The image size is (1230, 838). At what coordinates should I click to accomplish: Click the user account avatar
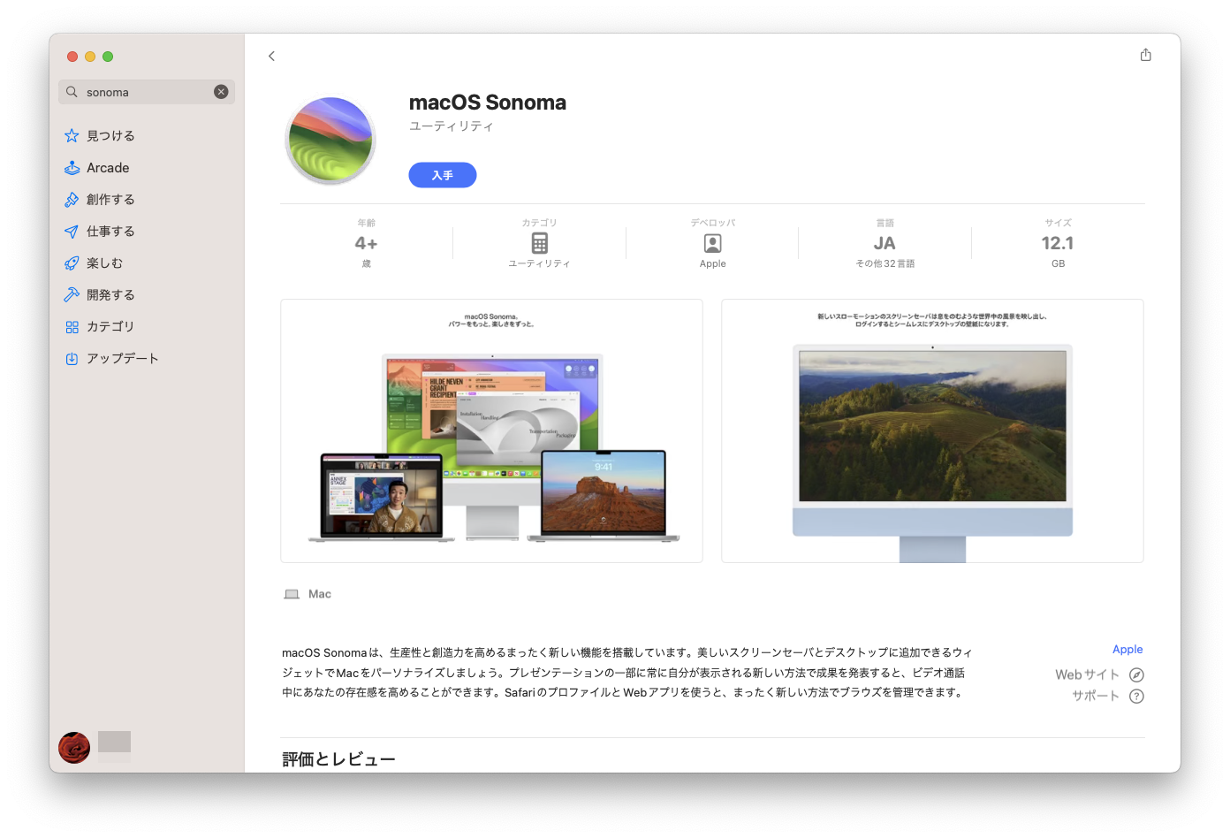point(74,748)
